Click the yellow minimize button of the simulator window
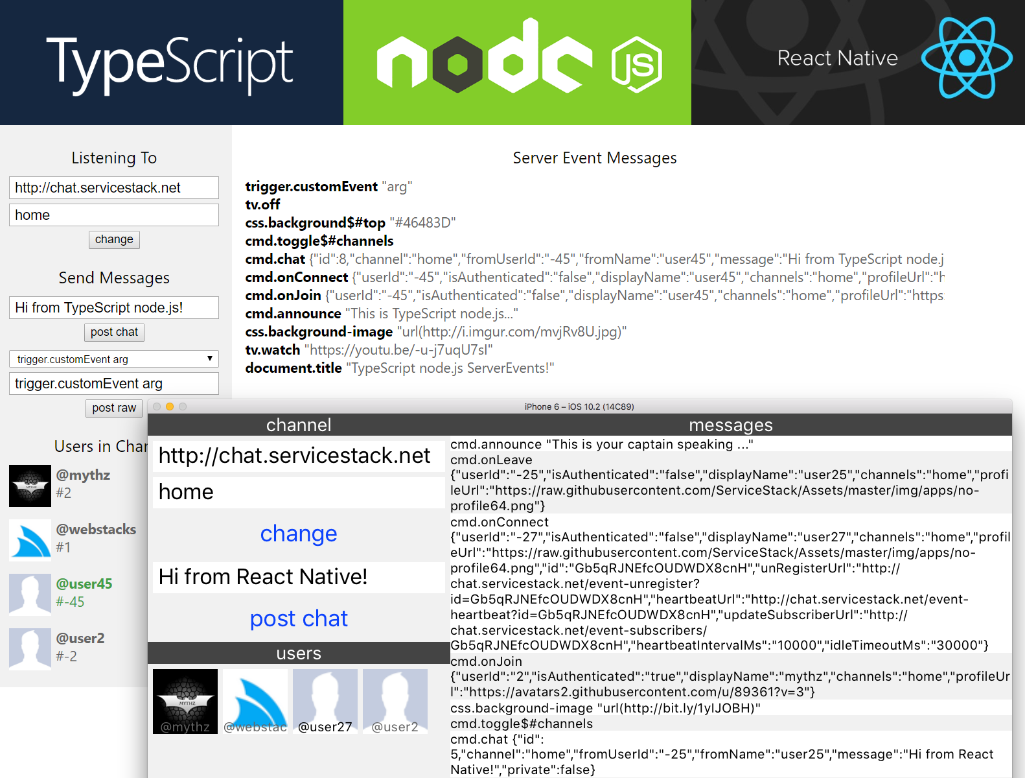The height and width of the screenshot is (778, 1025). click(170, 407)
